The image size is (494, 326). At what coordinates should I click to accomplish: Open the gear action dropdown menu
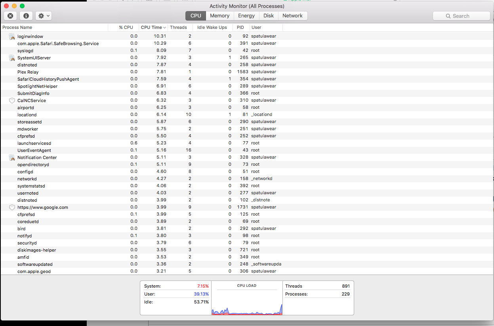[44, 16]
